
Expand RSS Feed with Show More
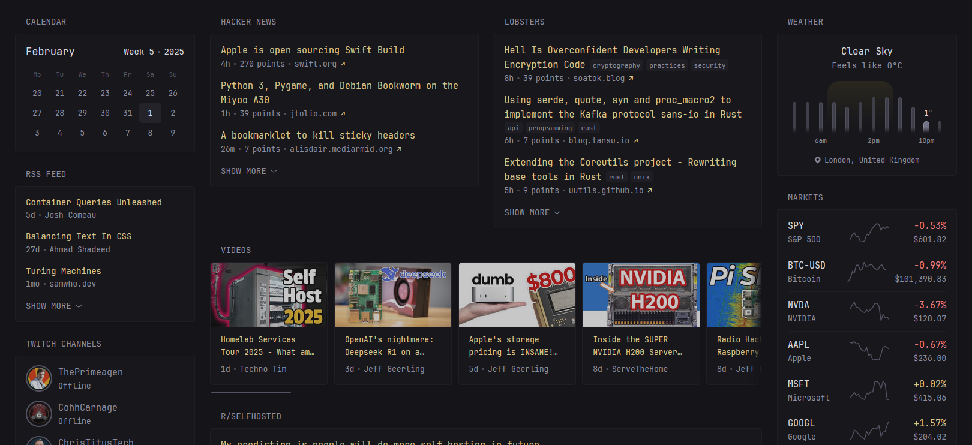[x=53, y=306]
